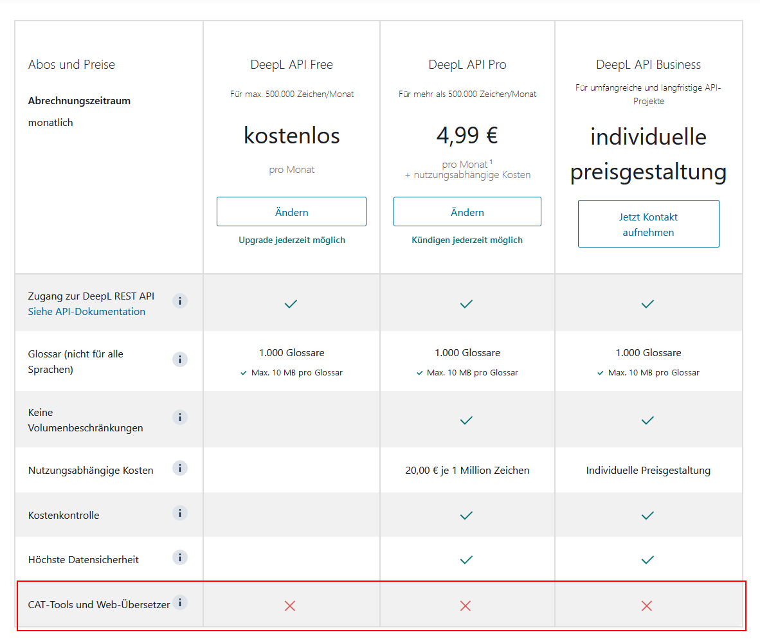Image resolution: width=760 pixels, height=639 pixels.
Task: Select the Pro plan Kostenkontrolle checkmark
Action: 466,514
